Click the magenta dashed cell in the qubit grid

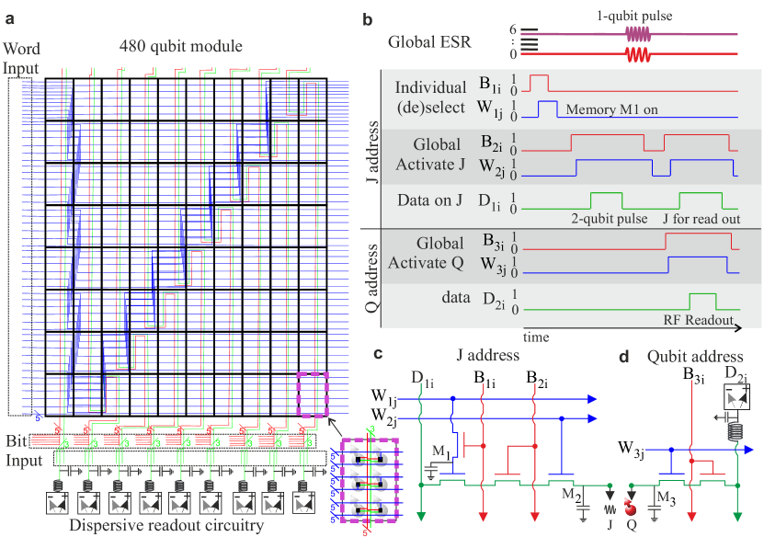tap(313, 394)
